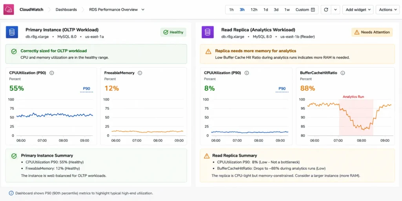Open the Actions dropdown

(387, 9)
